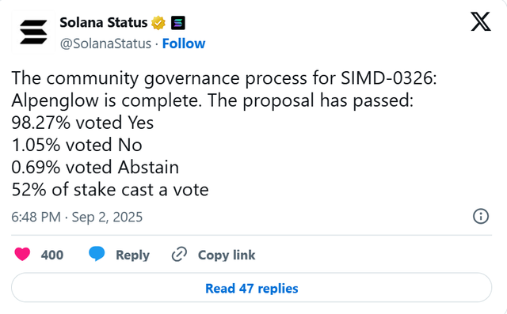Click the 400 likes count
The height and width of the screenshot is (314, 507).
tap(52, 255)
